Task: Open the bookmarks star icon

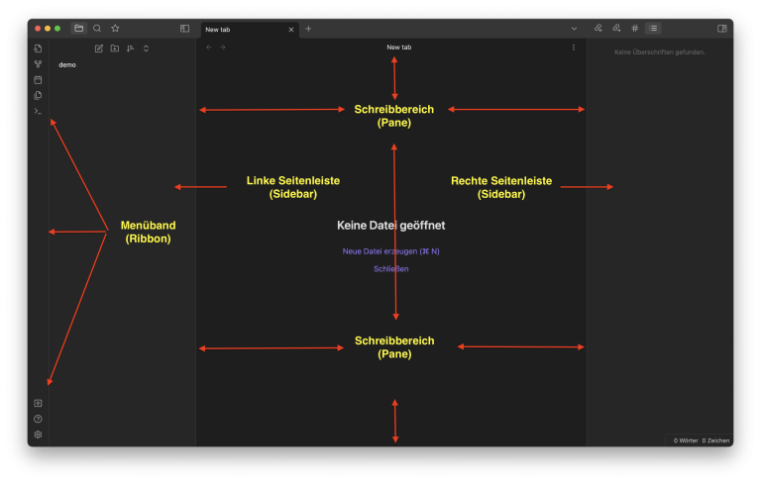Action: (x=115, y=28)
